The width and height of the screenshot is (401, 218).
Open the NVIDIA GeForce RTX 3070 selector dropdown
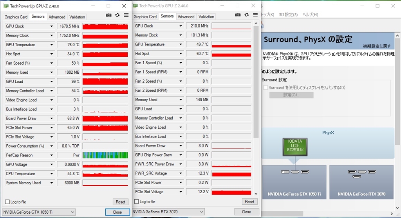point(168,212)
